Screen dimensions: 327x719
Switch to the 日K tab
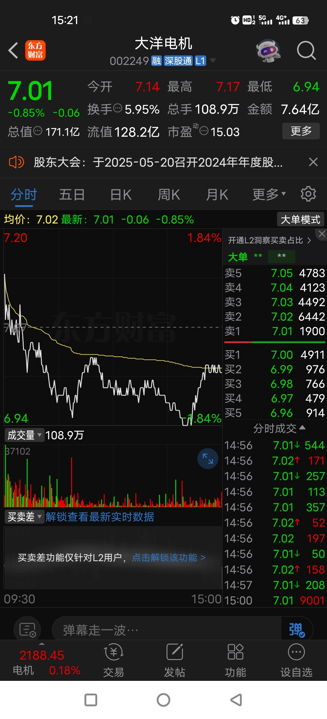121,195
